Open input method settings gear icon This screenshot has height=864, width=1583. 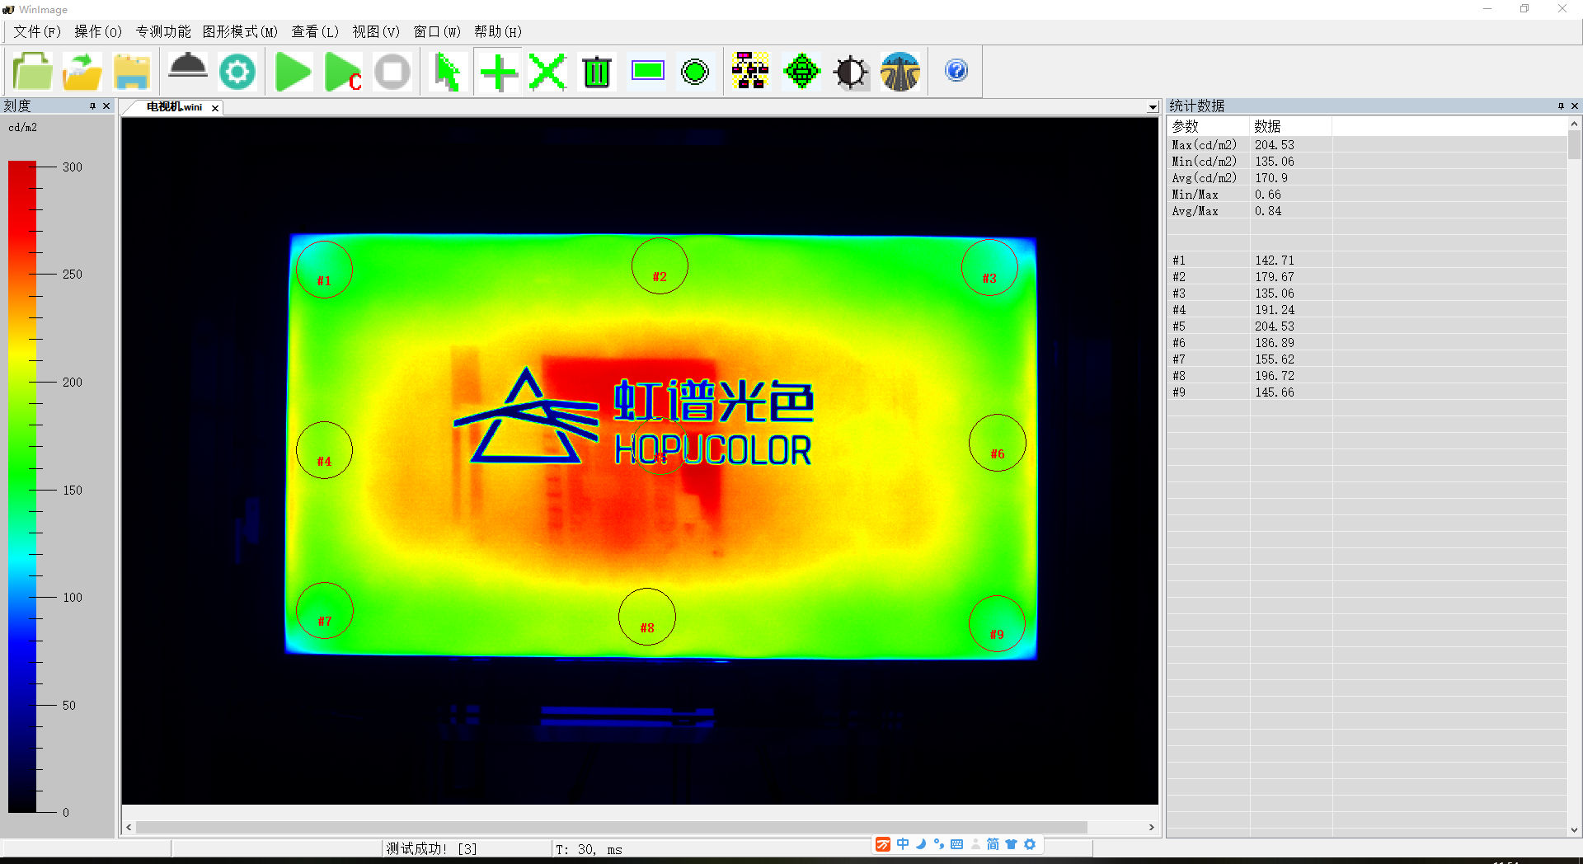tap(1030, 844)
